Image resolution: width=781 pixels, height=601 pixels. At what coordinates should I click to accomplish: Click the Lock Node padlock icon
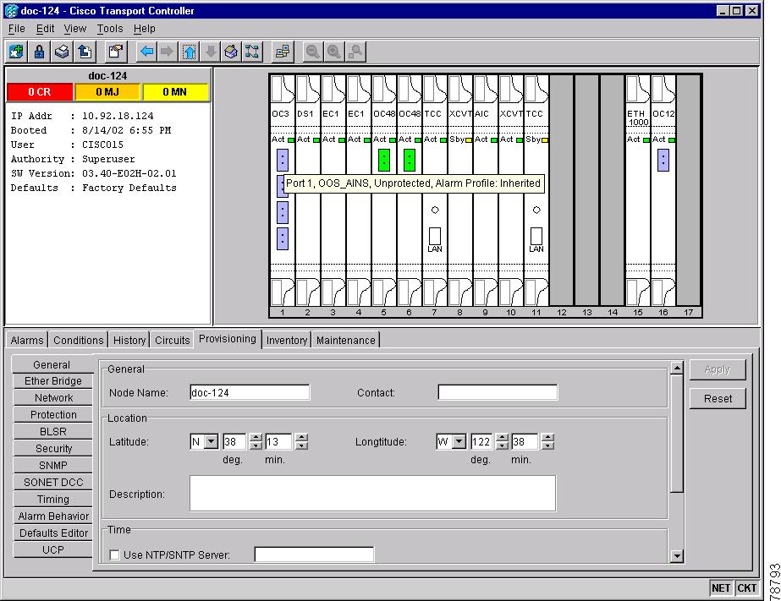[x=39, y=52]
